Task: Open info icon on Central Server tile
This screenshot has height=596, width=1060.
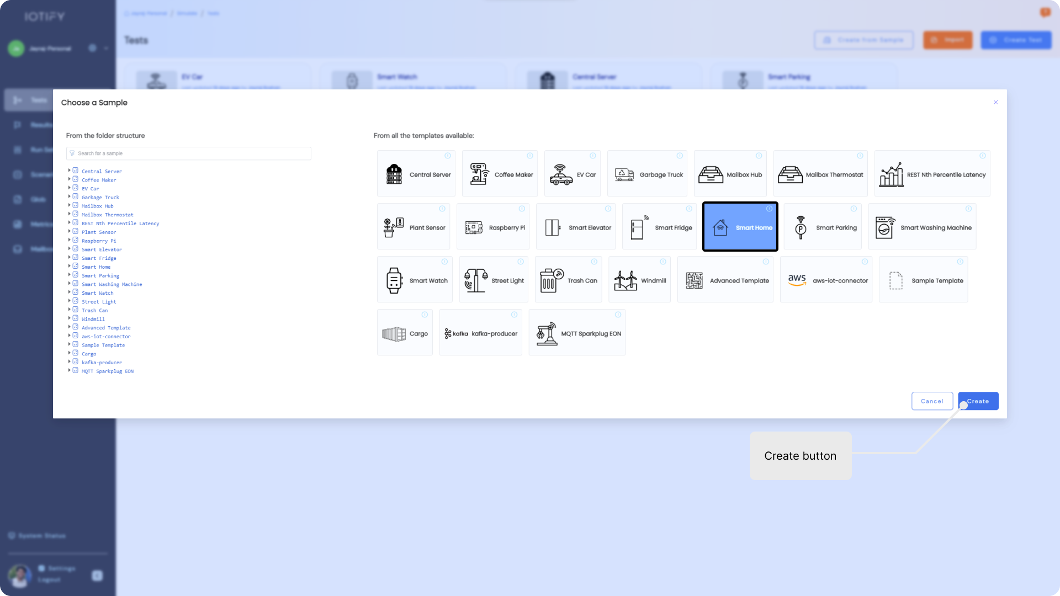Action: click(448, 156)
